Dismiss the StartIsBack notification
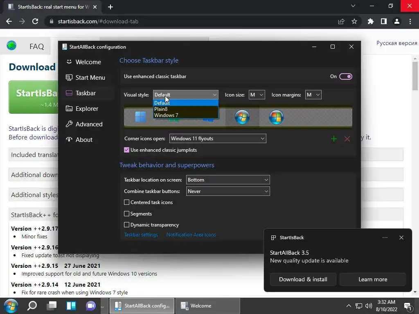Viewport: 419px width, 314px height. point(401,238)
